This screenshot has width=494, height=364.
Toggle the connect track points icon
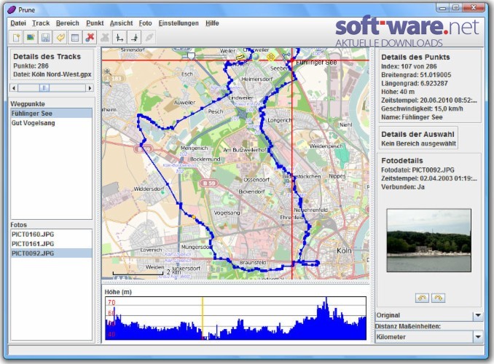[x=286, y=56]
